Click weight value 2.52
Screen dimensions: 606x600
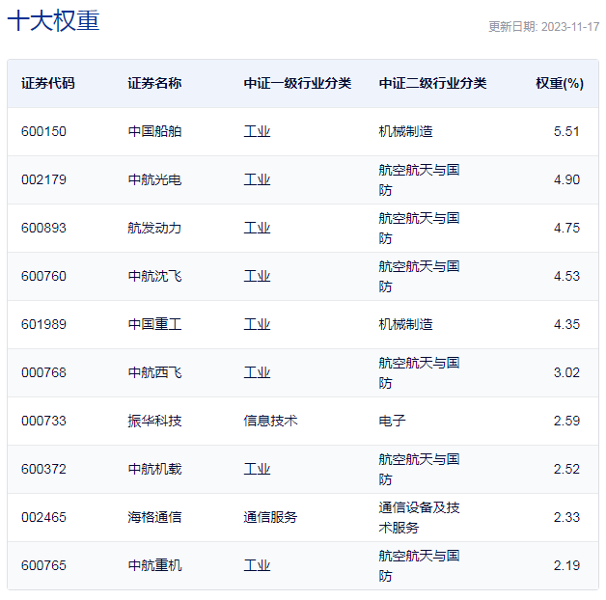566,469
